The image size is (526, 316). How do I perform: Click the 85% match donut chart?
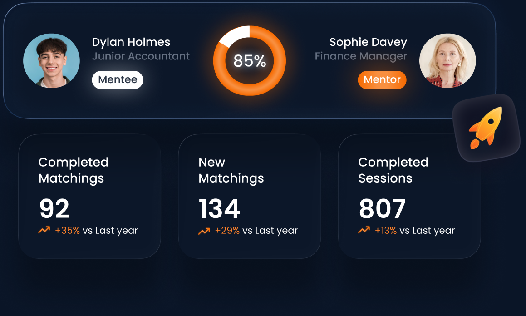point(250,61)
